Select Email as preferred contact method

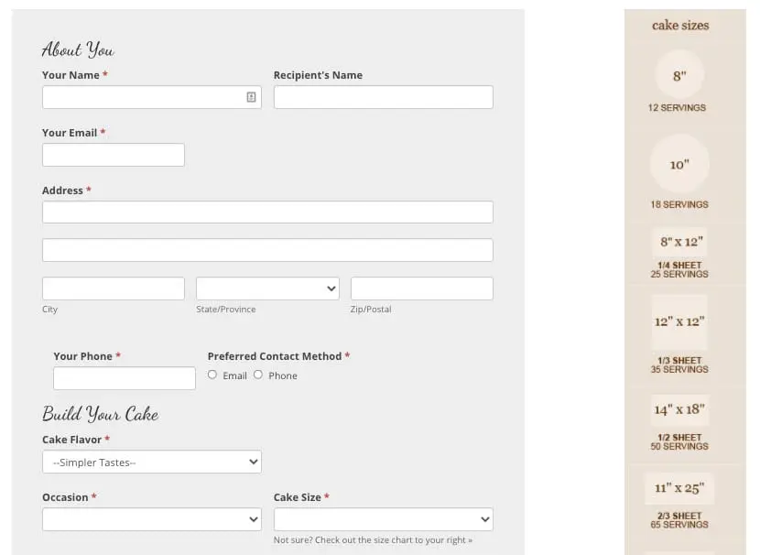click(x=212, y=375)
